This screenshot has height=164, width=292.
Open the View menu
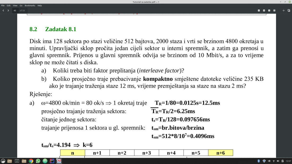pos(15,6)
